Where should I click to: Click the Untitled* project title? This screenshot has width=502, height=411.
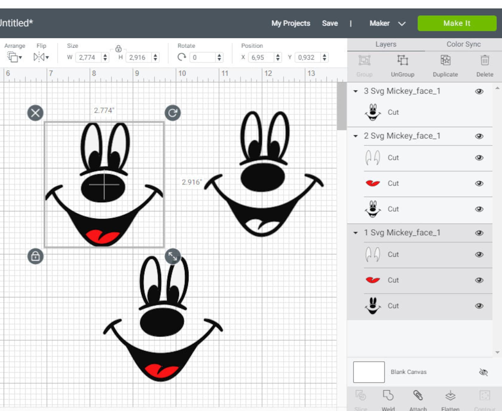click(16, 23)
